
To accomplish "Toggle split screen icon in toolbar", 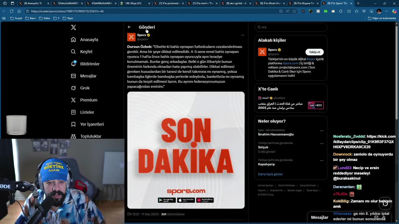I will tap(349, 11).
